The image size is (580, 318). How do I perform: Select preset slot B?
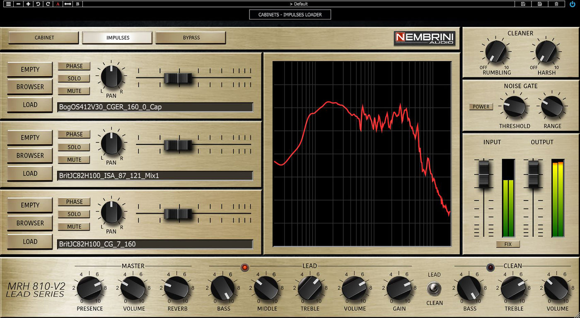[78, 4]
